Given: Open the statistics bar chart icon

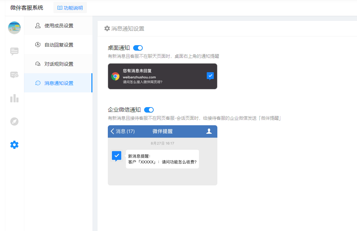Looking at the screenshot, I should click(14, 98).
